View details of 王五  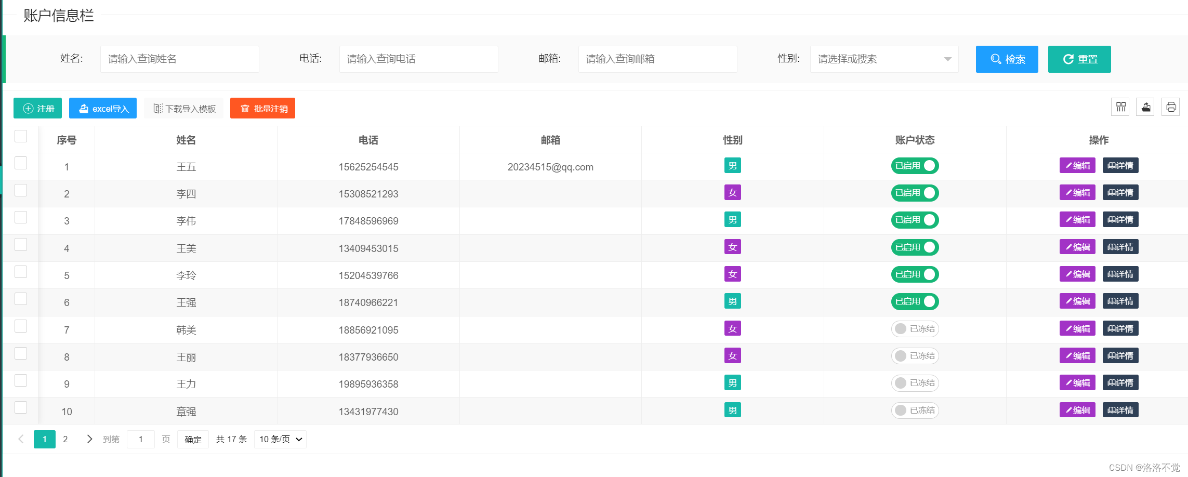coord(1120,166)
